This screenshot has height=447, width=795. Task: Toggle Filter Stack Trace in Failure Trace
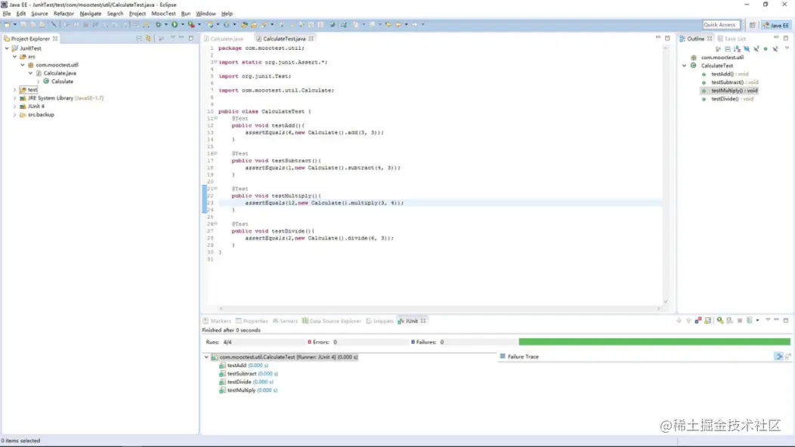click(x=779, y=357)
